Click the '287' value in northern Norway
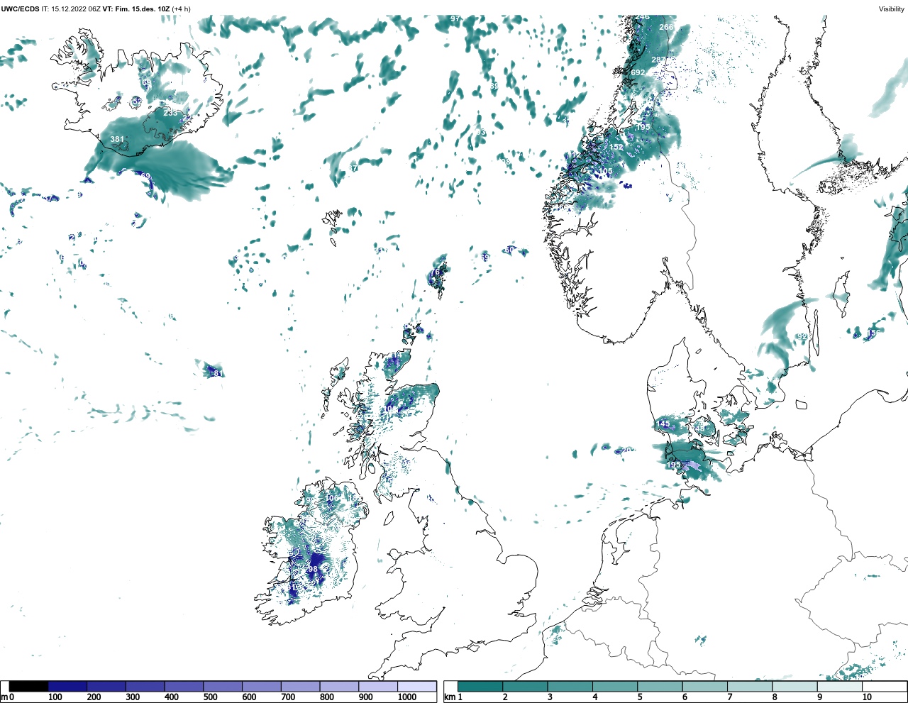Screen dimensions: 908x703 (658, 60)
